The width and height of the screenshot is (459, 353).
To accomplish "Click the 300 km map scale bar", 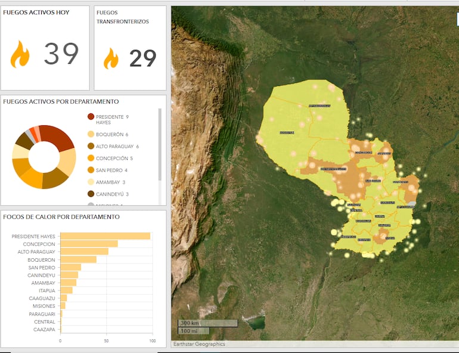I will [207, 323].
